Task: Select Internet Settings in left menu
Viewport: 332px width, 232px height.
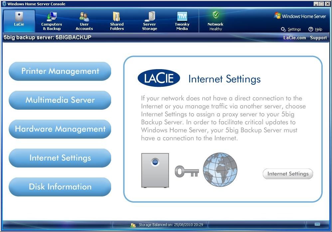Action: tap(60, 158)
